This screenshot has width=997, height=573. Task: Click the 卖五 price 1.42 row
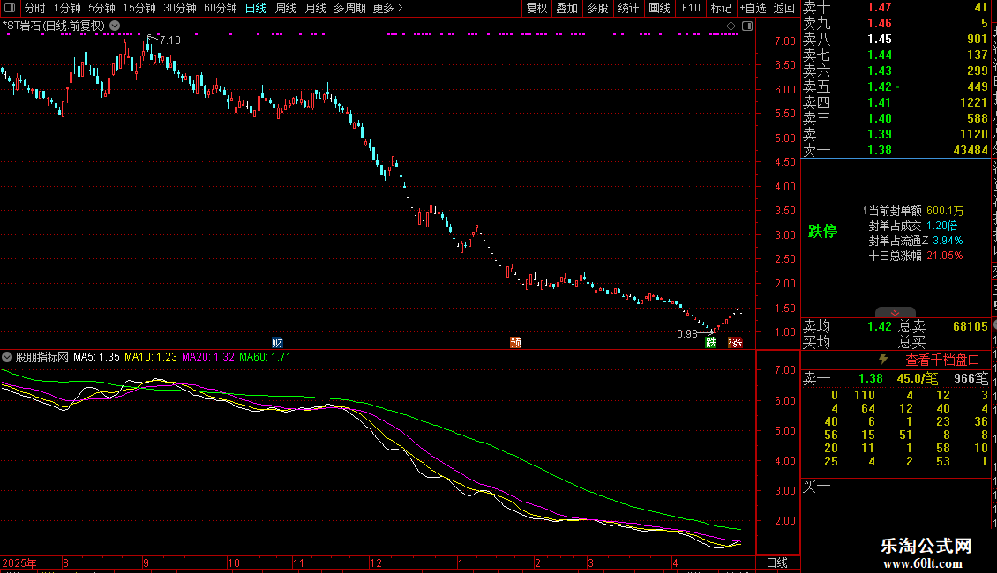tap(896, 86)
